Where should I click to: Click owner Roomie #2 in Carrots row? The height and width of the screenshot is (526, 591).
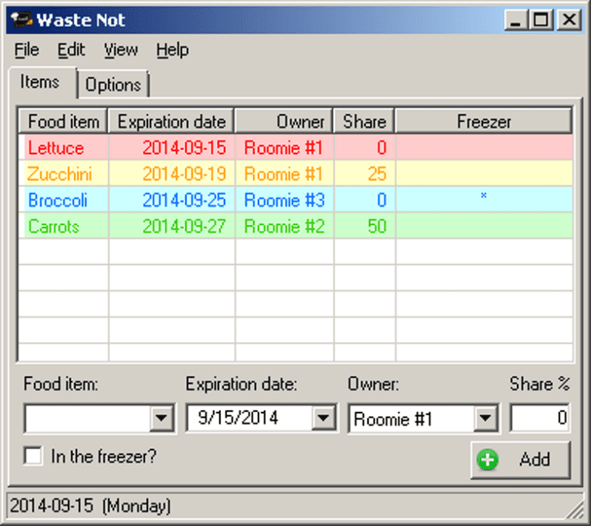pyautogui.click(x=284, y=226)
